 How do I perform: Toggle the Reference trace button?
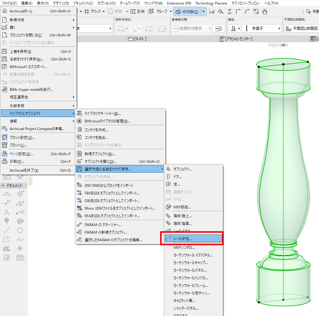(115, 12)
